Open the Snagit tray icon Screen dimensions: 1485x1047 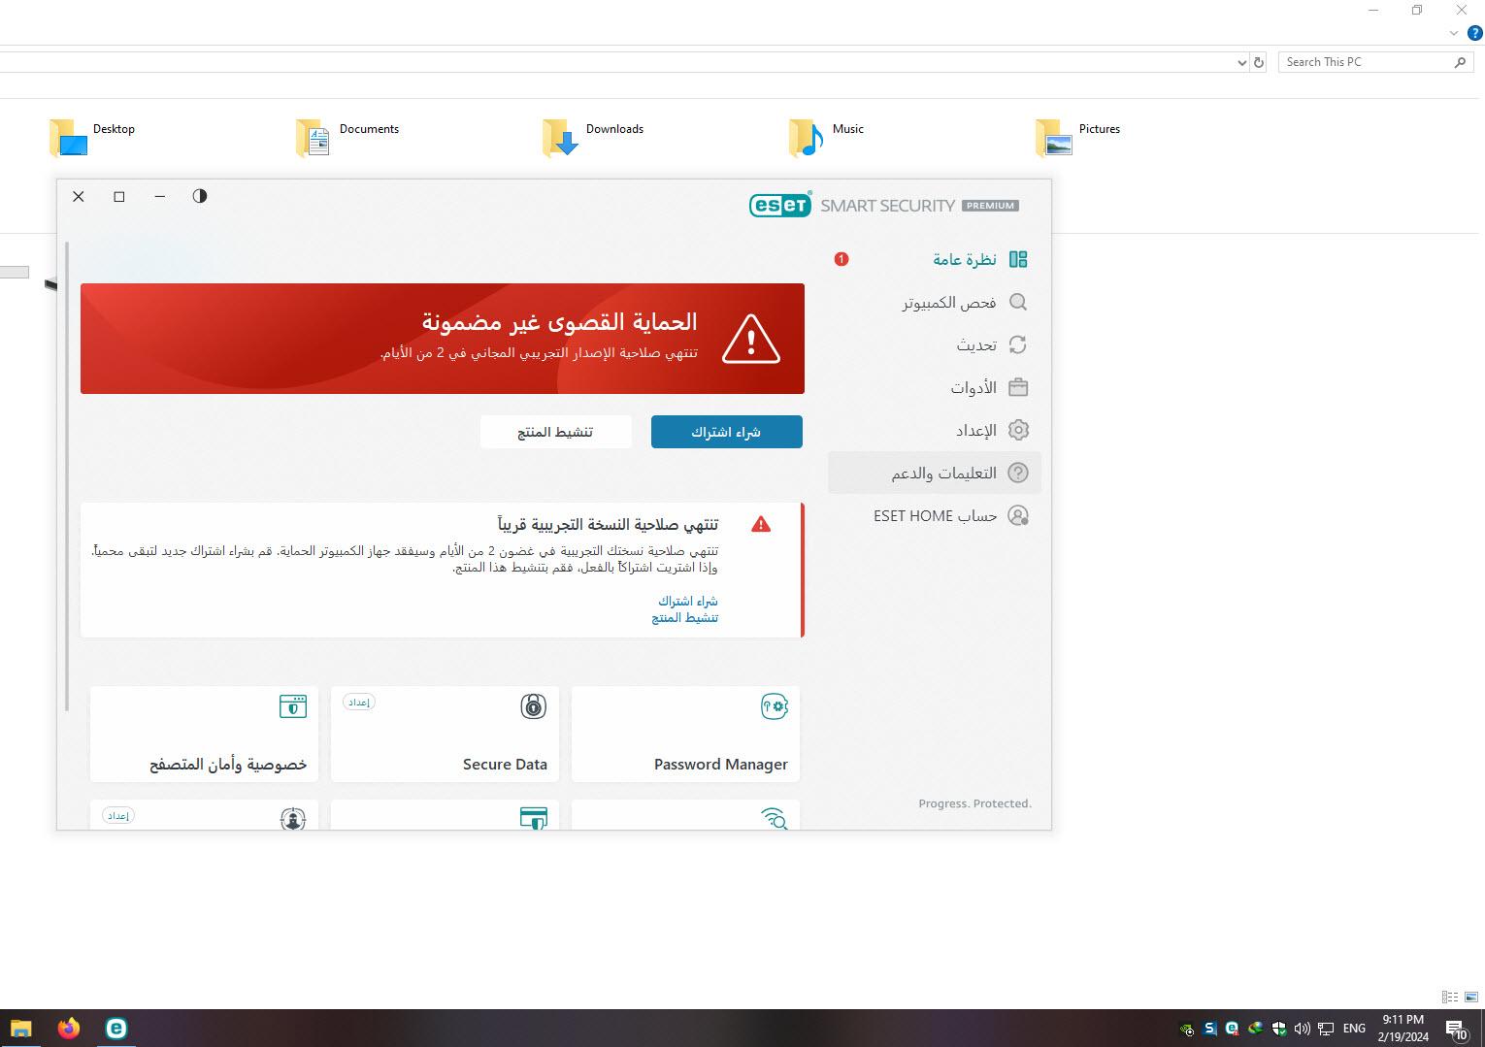[x=1209, y=1029]
